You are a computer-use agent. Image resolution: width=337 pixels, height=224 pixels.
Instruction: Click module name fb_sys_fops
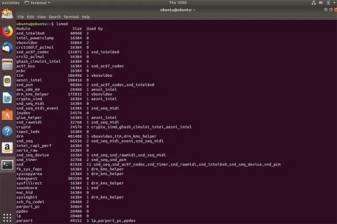(x=29, y=169)
